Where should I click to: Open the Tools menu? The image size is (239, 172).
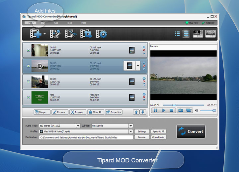tap(70, 23)
